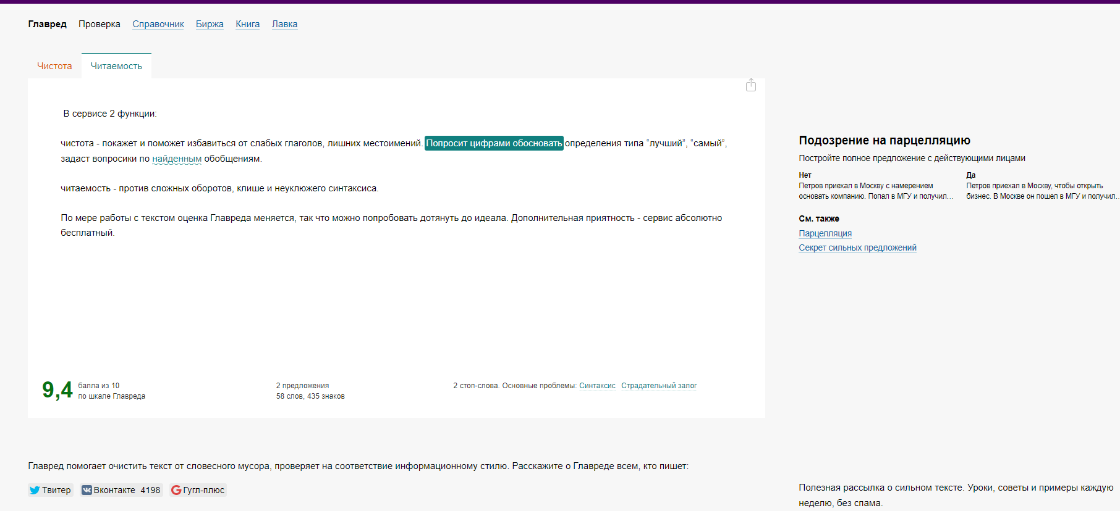Click the Twitter bird icon
The width and height of the screenshot is (1120, 511).
pyautogui.click(x=35, y=490)
